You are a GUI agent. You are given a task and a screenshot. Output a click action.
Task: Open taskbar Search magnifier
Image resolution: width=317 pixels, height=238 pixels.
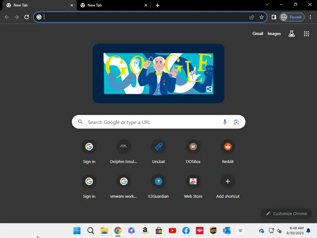[91, 231]
